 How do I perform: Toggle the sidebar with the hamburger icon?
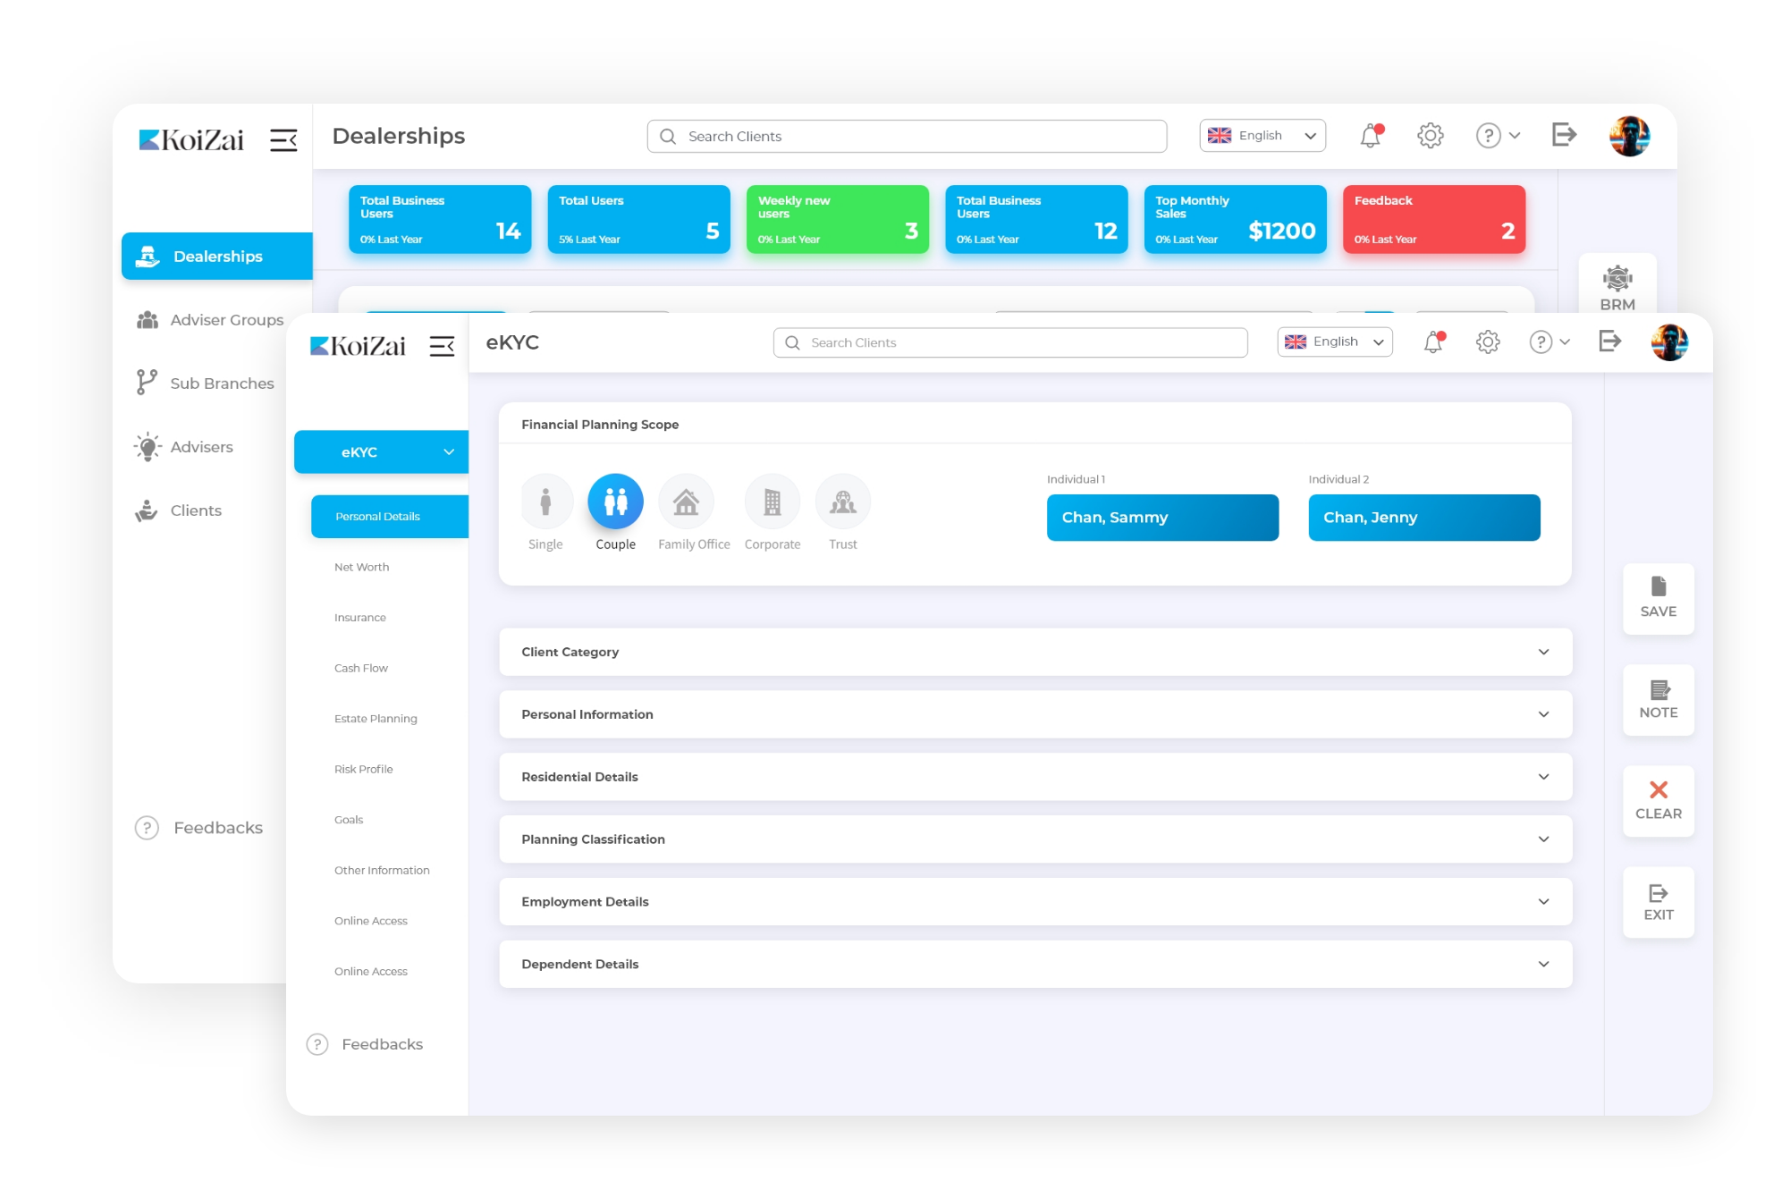tap(442, 346)
